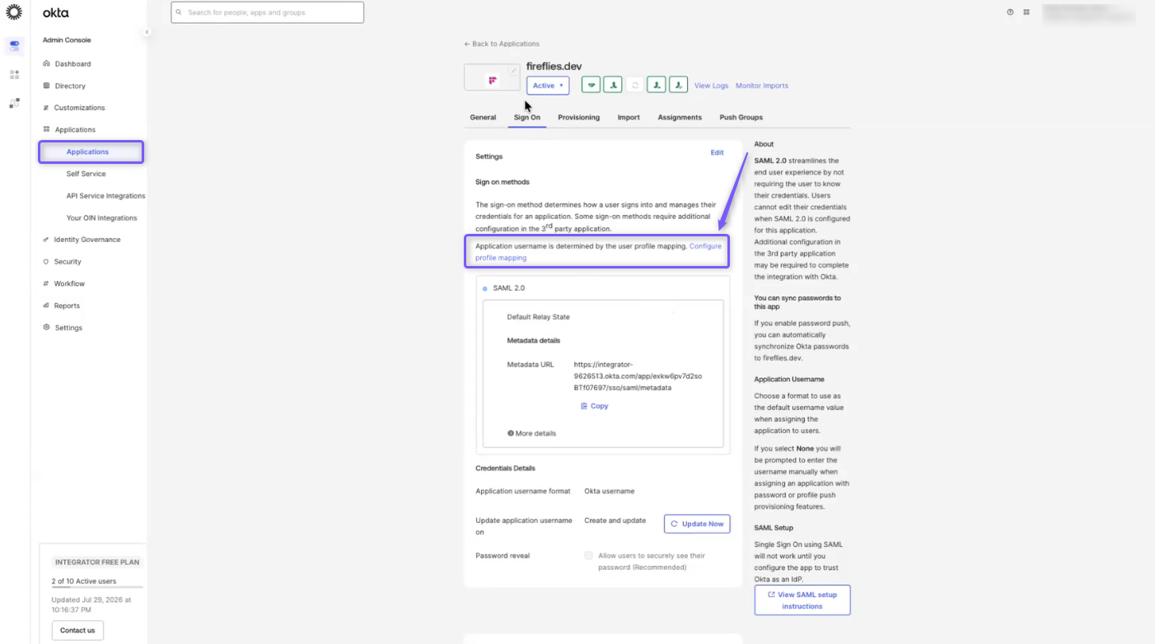Switch to the General tab
Viewport: 1155px width, 644px height.
(483, 118)
